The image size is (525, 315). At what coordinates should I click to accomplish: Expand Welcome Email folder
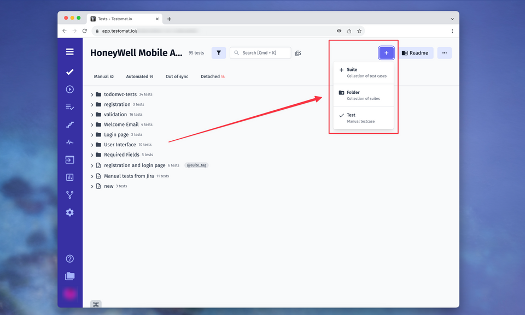92,124
